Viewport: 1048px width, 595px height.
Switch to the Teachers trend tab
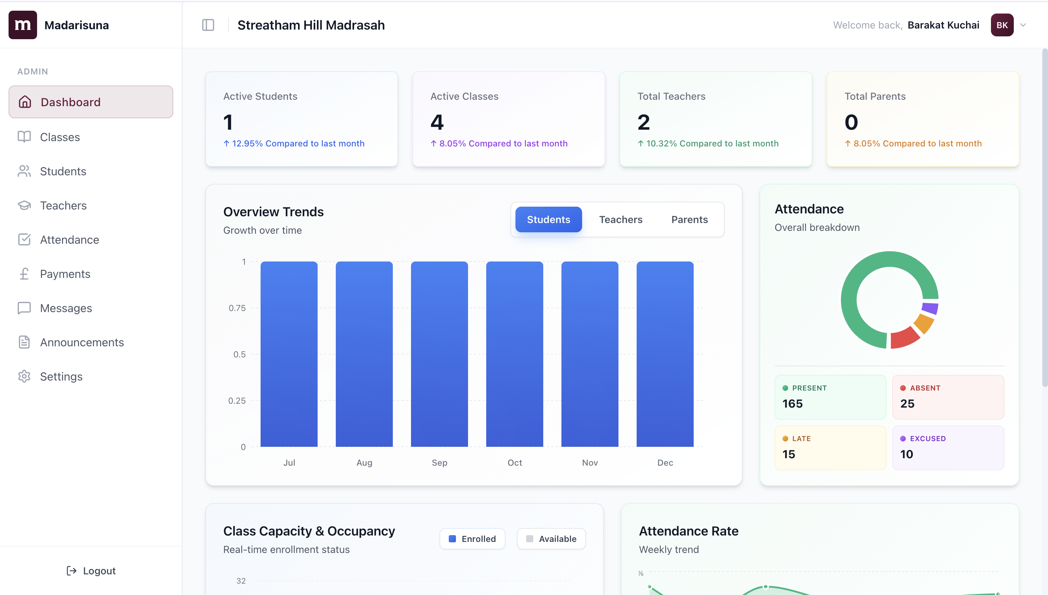[621, 219]
